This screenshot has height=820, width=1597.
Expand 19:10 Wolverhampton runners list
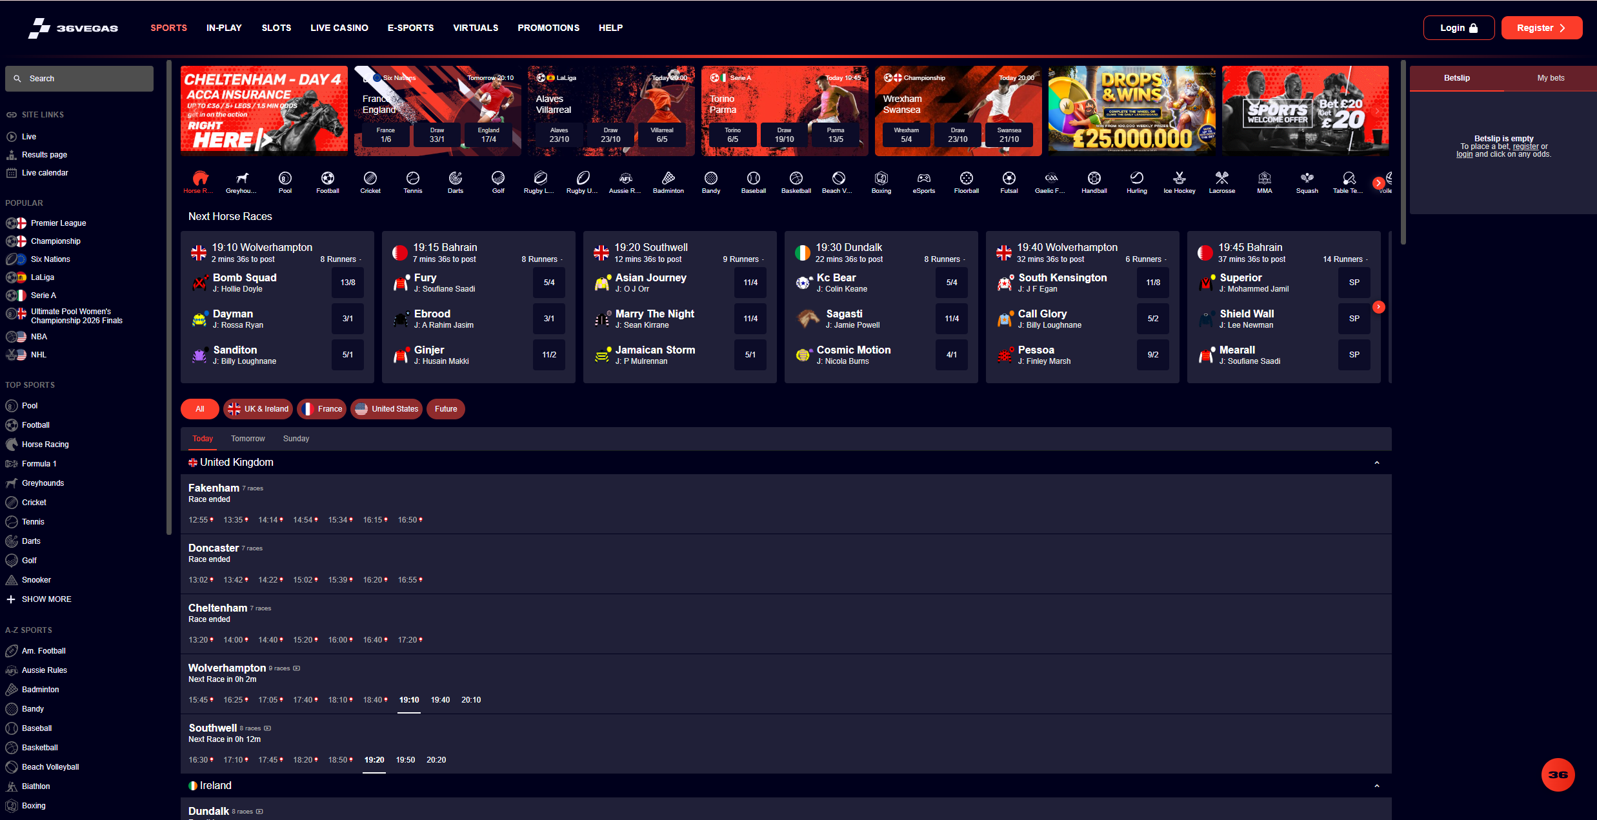coord(341,259)
